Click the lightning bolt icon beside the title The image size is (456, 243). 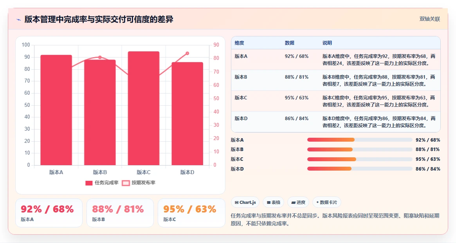[x=19, y=20]
